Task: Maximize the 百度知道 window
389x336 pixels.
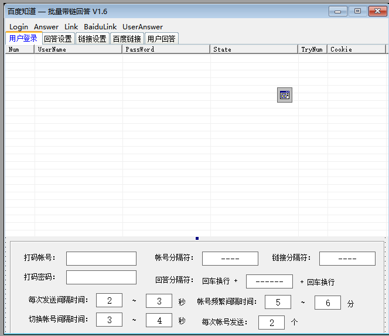Action: (357, 11)
